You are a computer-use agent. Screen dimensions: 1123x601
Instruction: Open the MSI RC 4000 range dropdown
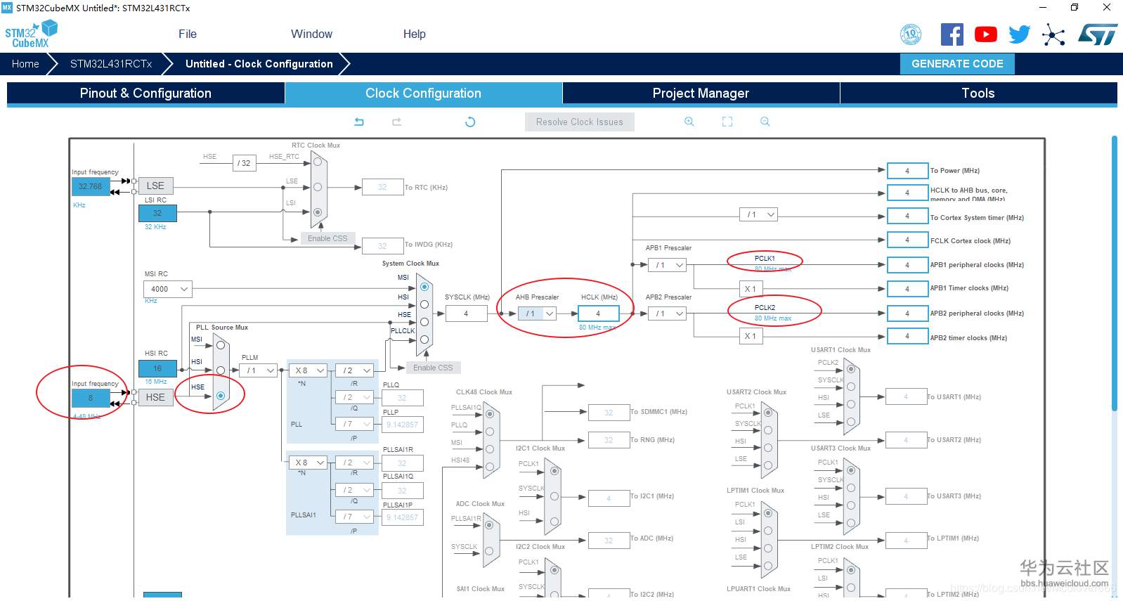[168, 289]
